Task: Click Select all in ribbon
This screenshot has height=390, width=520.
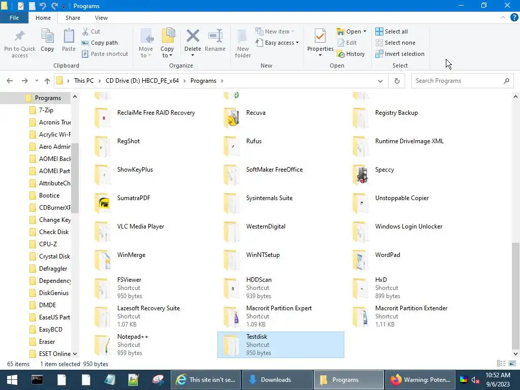Action: (x=392, y=31)
